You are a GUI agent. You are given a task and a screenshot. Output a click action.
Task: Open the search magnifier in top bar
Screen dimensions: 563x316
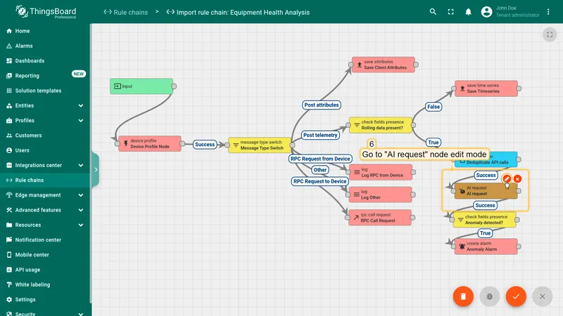[x=433, y=12]
